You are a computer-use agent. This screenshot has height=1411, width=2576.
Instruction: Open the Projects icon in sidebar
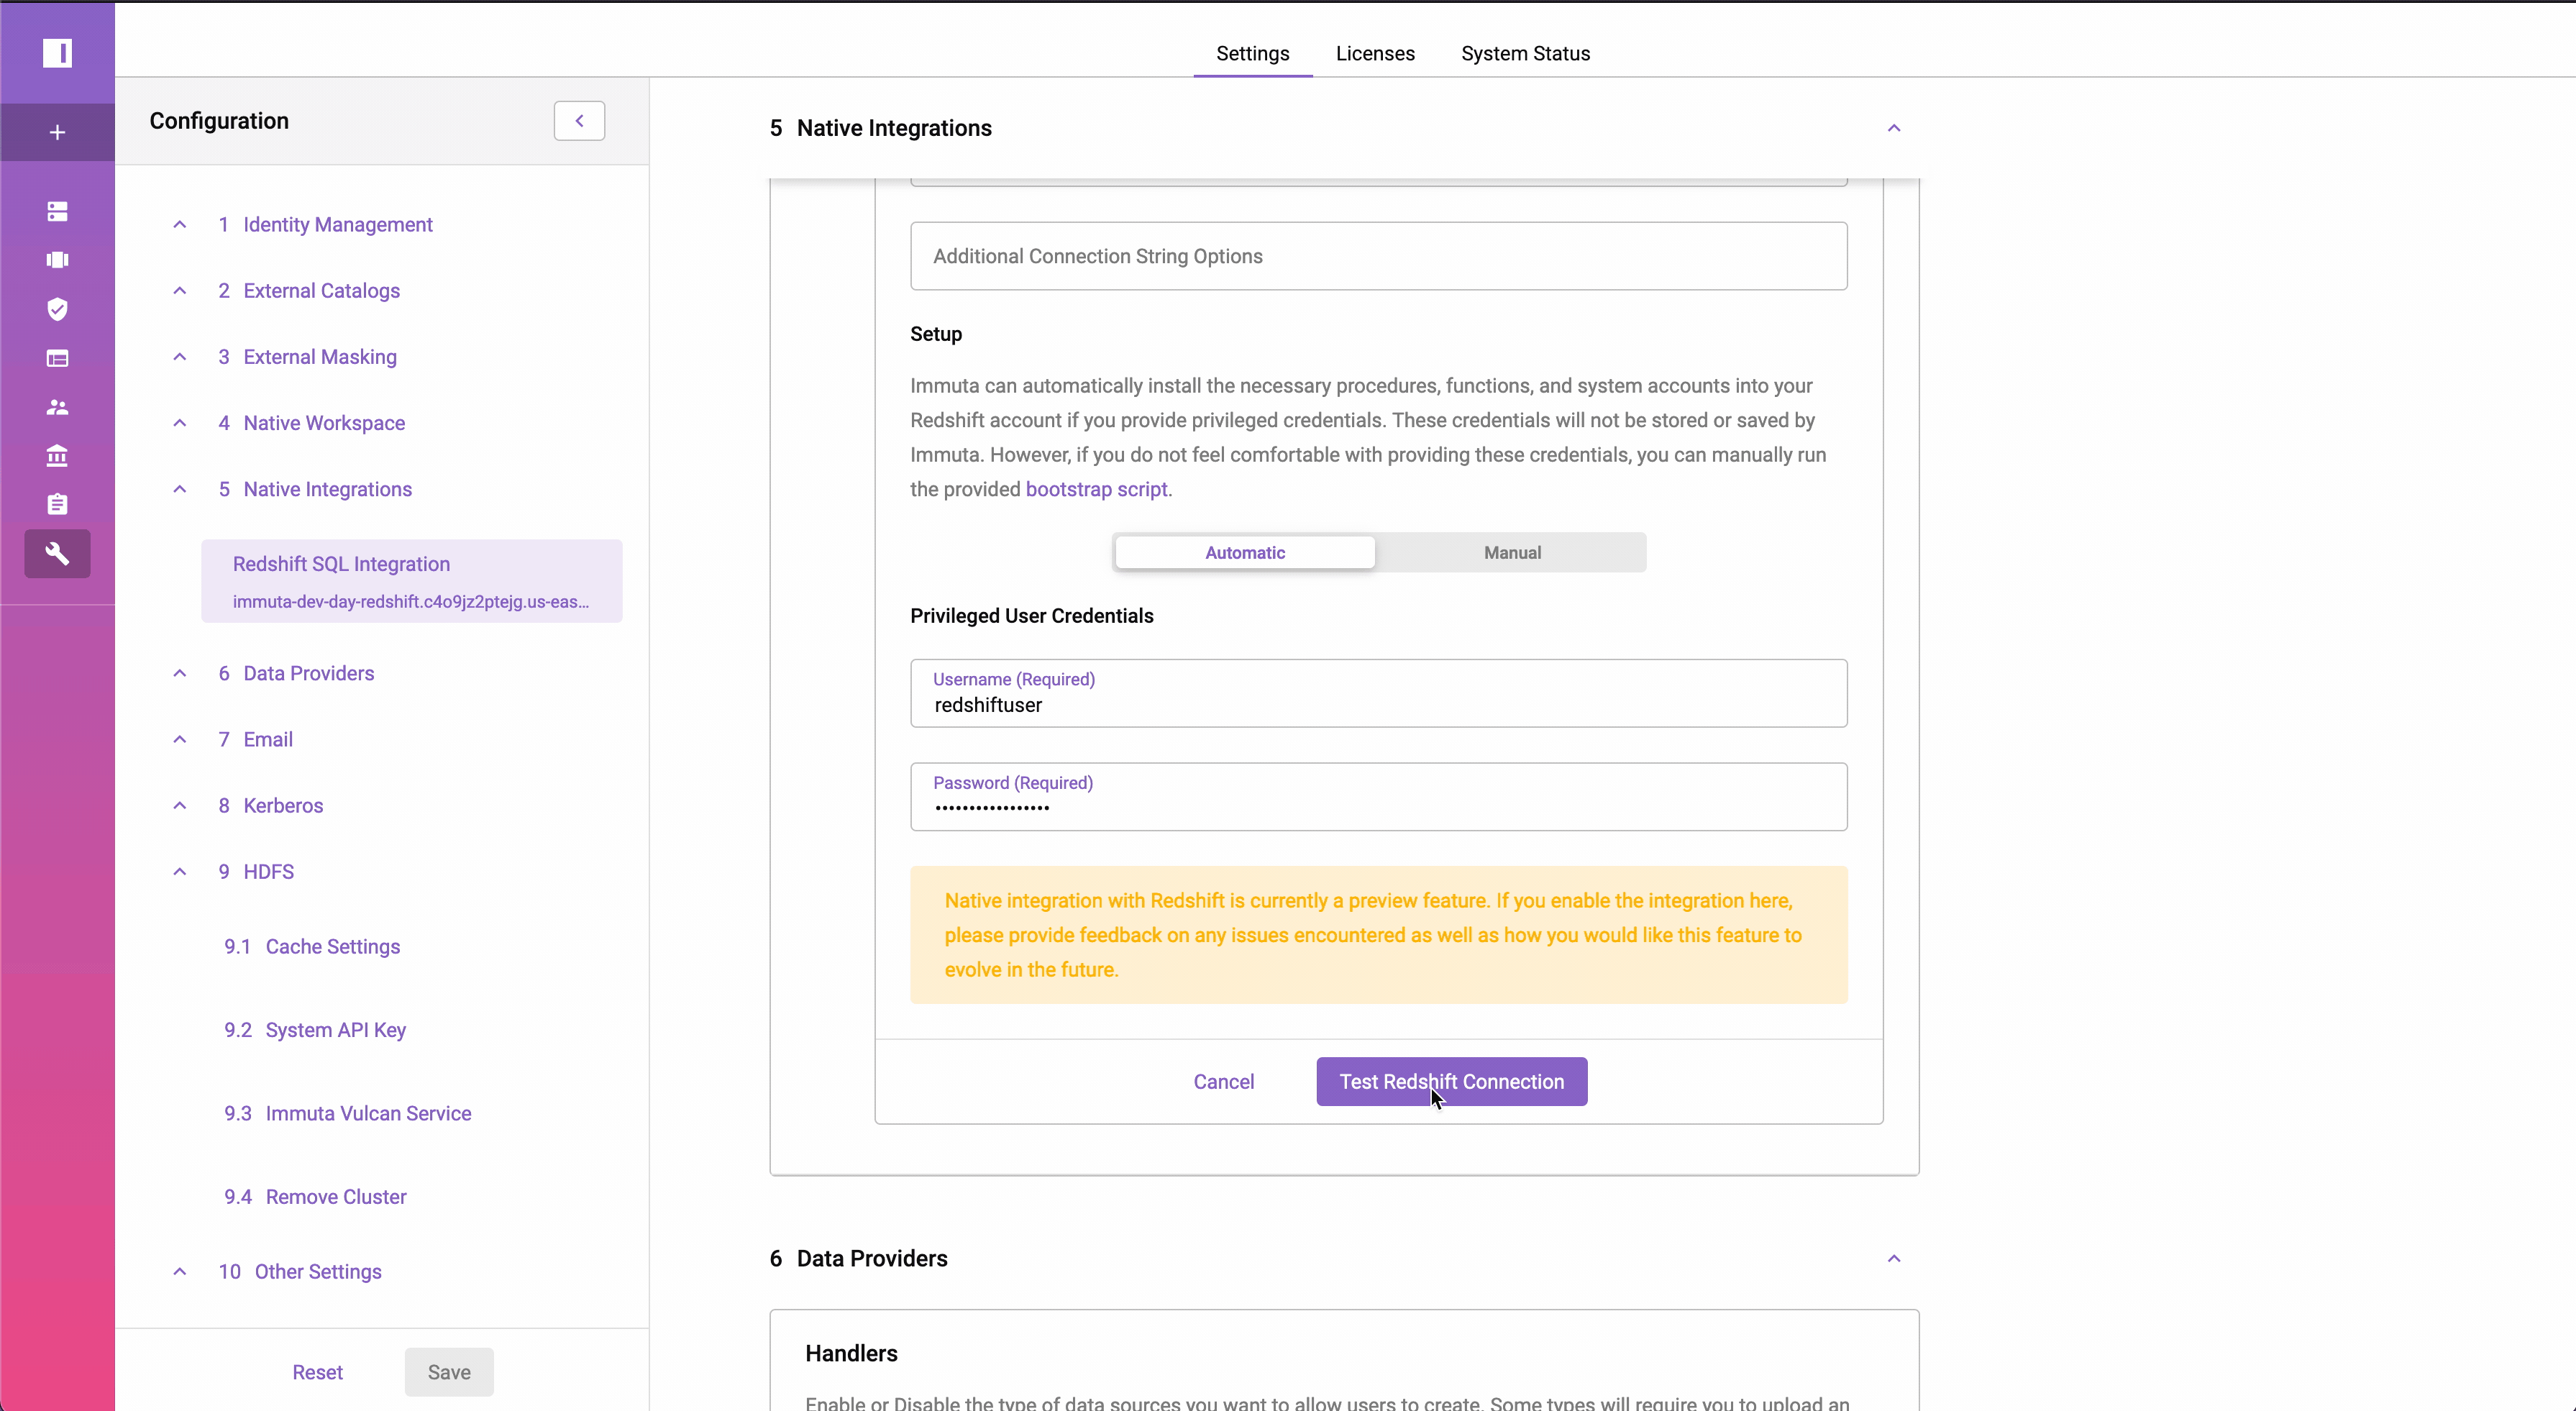coord(57,260)
